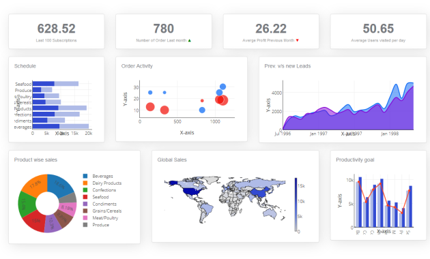Toggle Condiments legend label

click(x=104, y=204)
